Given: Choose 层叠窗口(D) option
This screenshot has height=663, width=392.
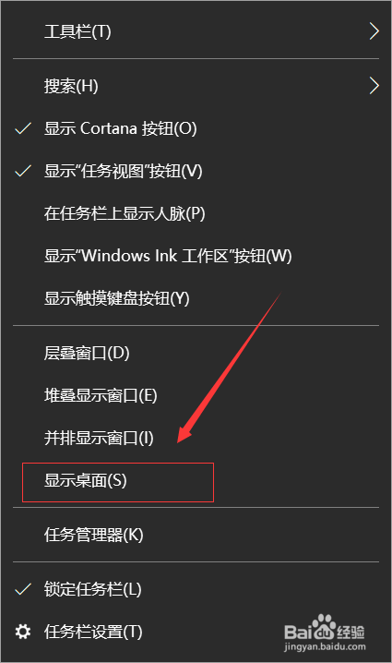Looking at the screenshot, I should tap(196, 353).
